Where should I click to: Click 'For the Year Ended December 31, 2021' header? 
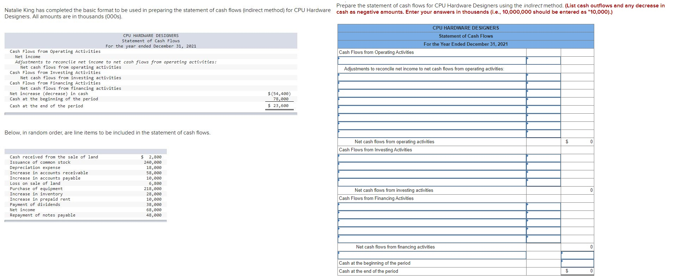coord(466,44)
